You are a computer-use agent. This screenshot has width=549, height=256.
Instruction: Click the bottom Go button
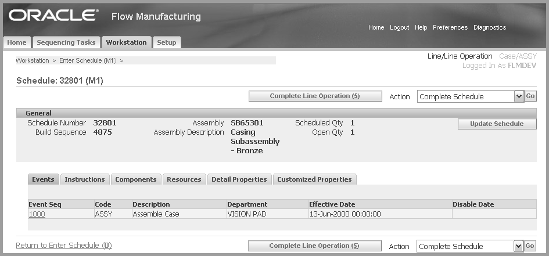[x=530, y=246]
